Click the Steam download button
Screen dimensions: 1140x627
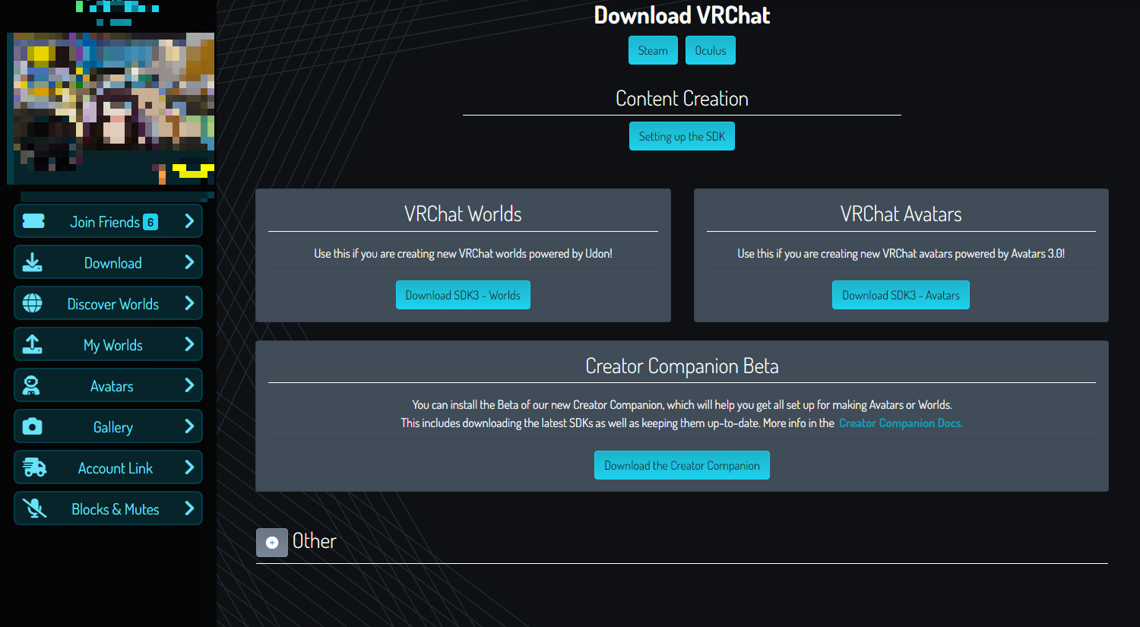(x=653, y=50)
